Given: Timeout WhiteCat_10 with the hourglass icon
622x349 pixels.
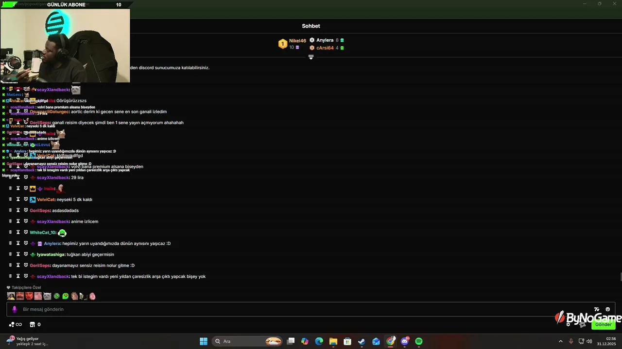Looking at the screenshot, I should click(x=18, y=232).
